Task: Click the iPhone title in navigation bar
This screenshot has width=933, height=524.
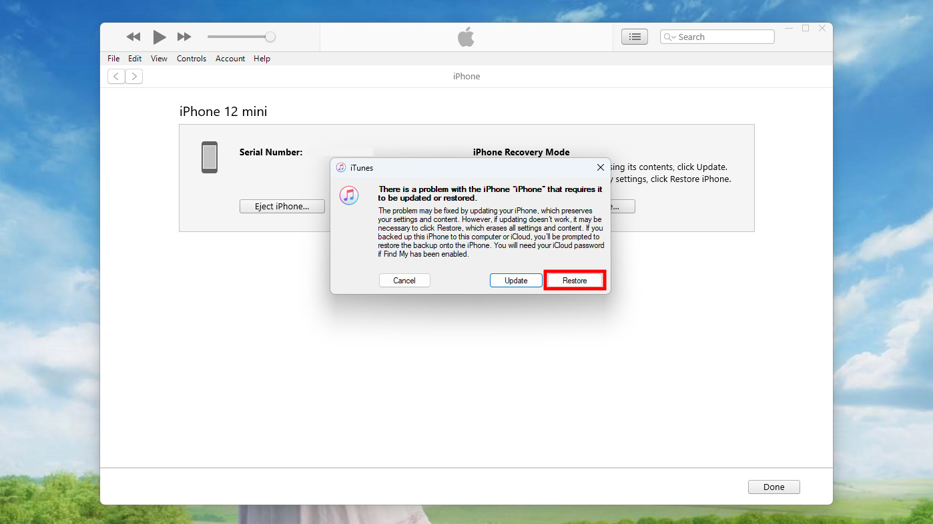Action: click(x=467, y=76)
